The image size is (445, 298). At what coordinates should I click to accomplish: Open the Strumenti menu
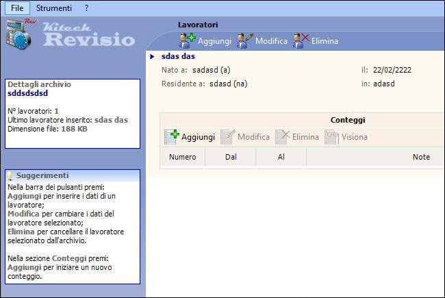pos(54,8)
